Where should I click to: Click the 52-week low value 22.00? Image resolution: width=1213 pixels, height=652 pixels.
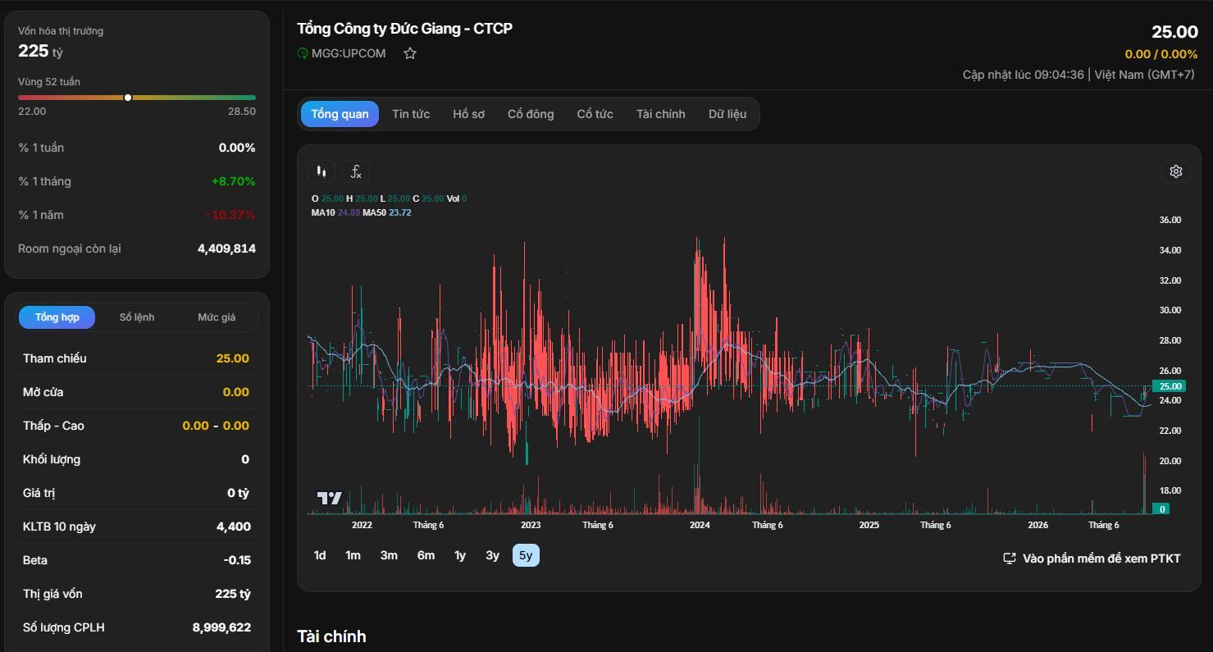coord(32,112)
